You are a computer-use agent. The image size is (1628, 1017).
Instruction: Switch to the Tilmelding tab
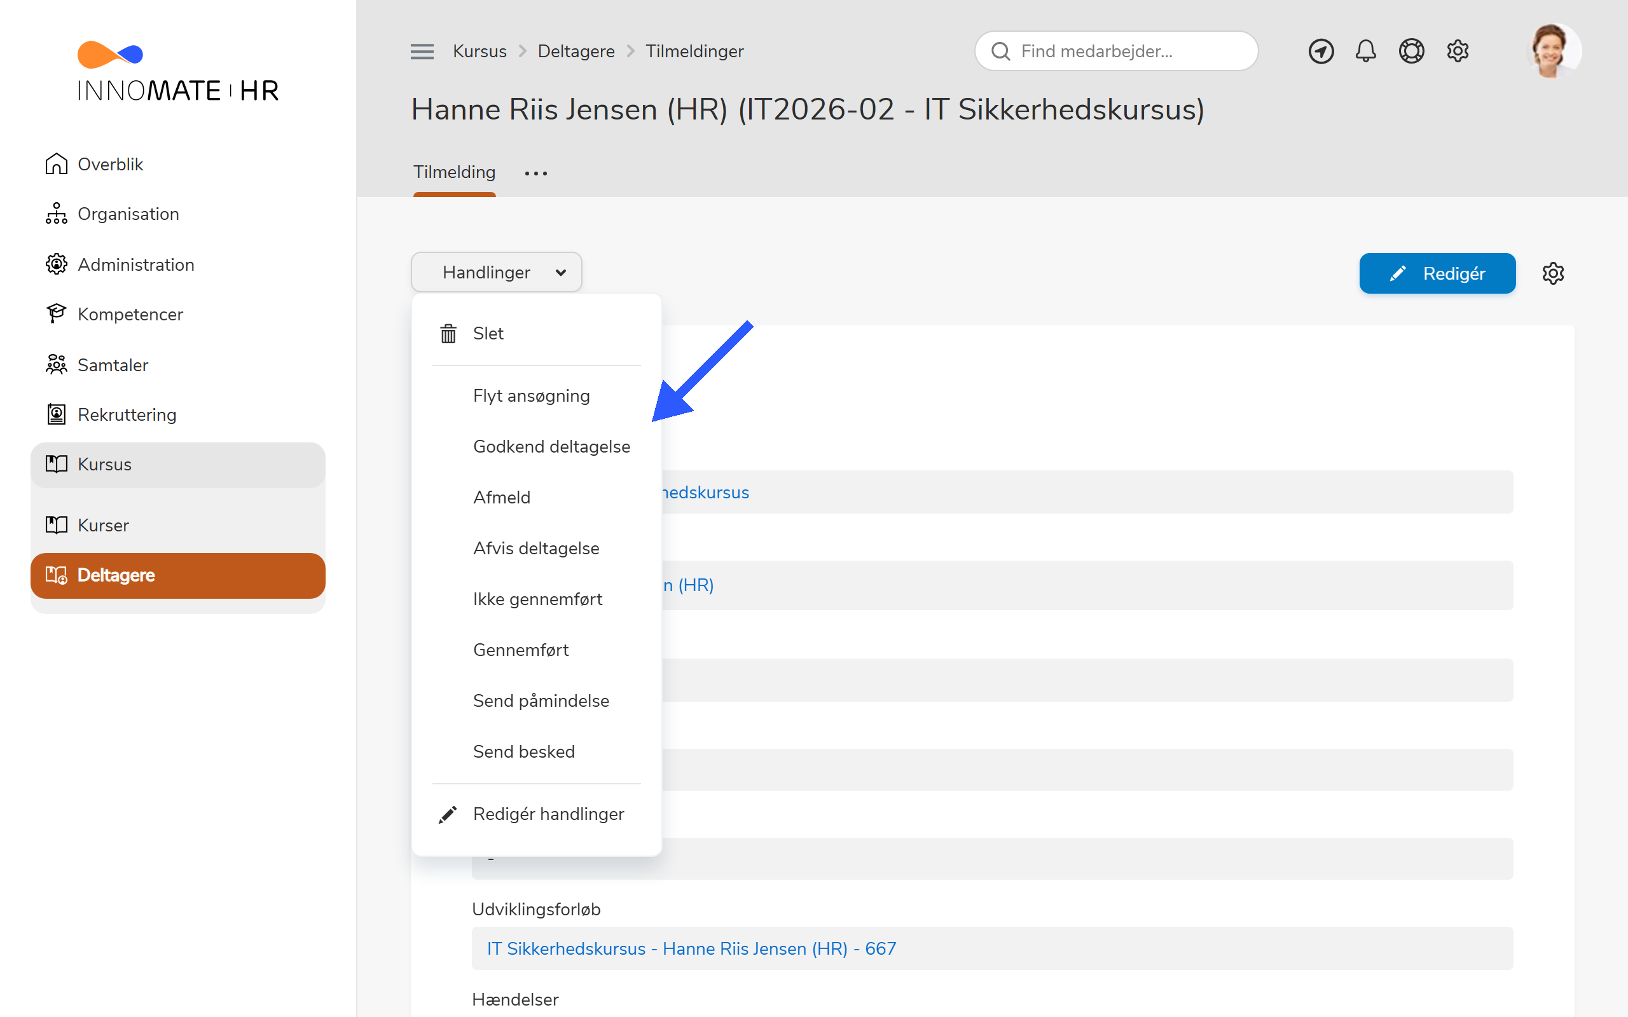point(454,172)
